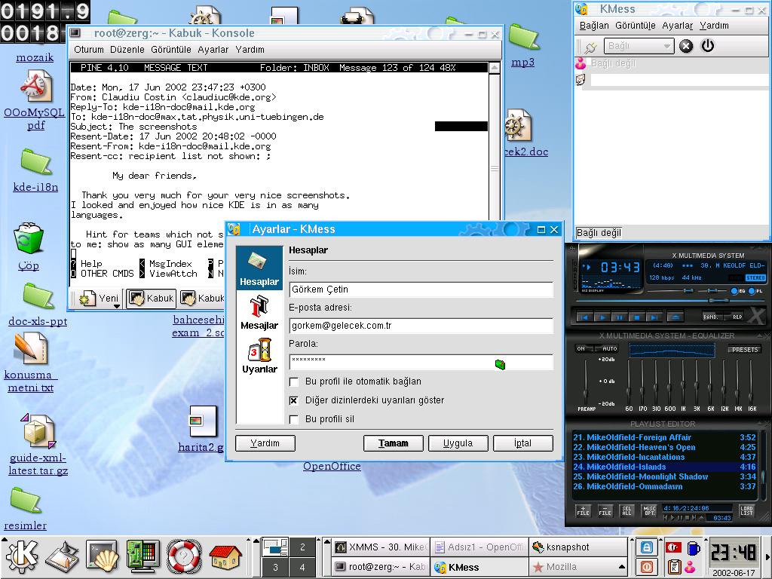Viewport: 772px width, 579px height.
Task: Open the Bağlı status dropdown in KMess
Action: (639, 46)
